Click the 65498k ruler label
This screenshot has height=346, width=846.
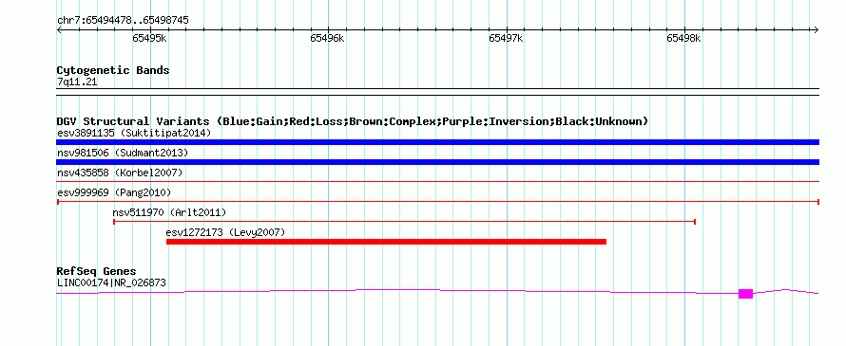[683, 38]
